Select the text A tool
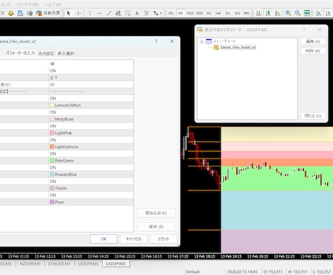This screenshot has height=275, width=333. pos(137,13)
